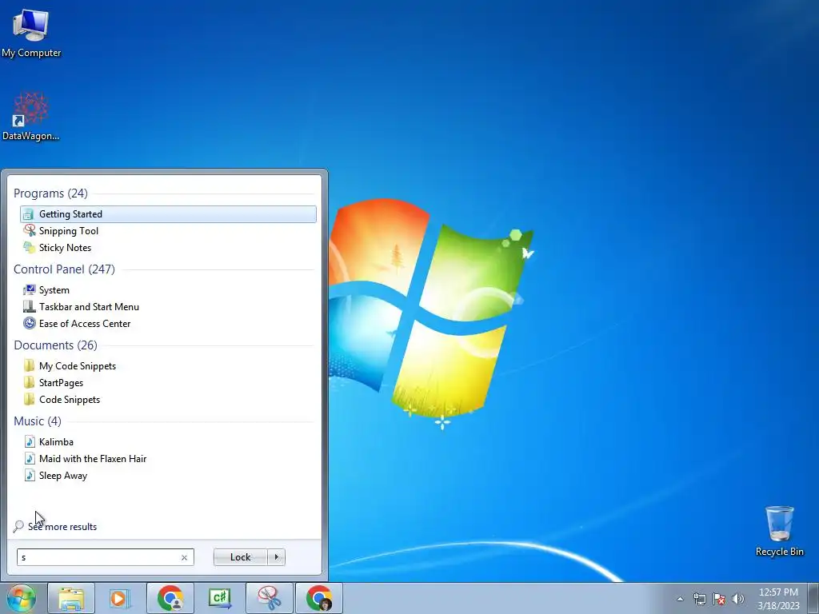Click Sticky Notes icon in results

click(30, 248)
